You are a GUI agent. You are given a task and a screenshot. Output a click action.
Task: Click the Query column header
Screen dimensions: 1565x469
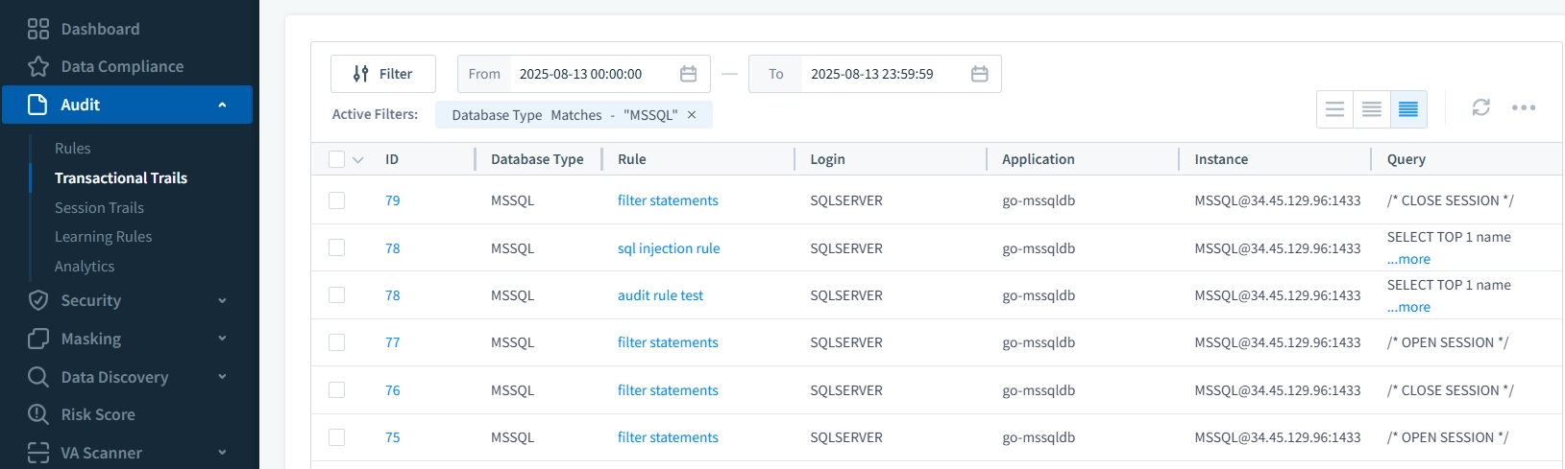tap(1406, 159)
